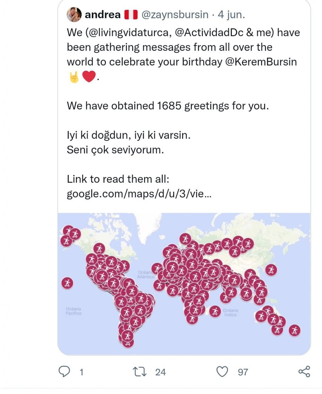Screen dimensions: 322x394
Task: Retweet the post using the retweet icon
Action: pos(140,372)
